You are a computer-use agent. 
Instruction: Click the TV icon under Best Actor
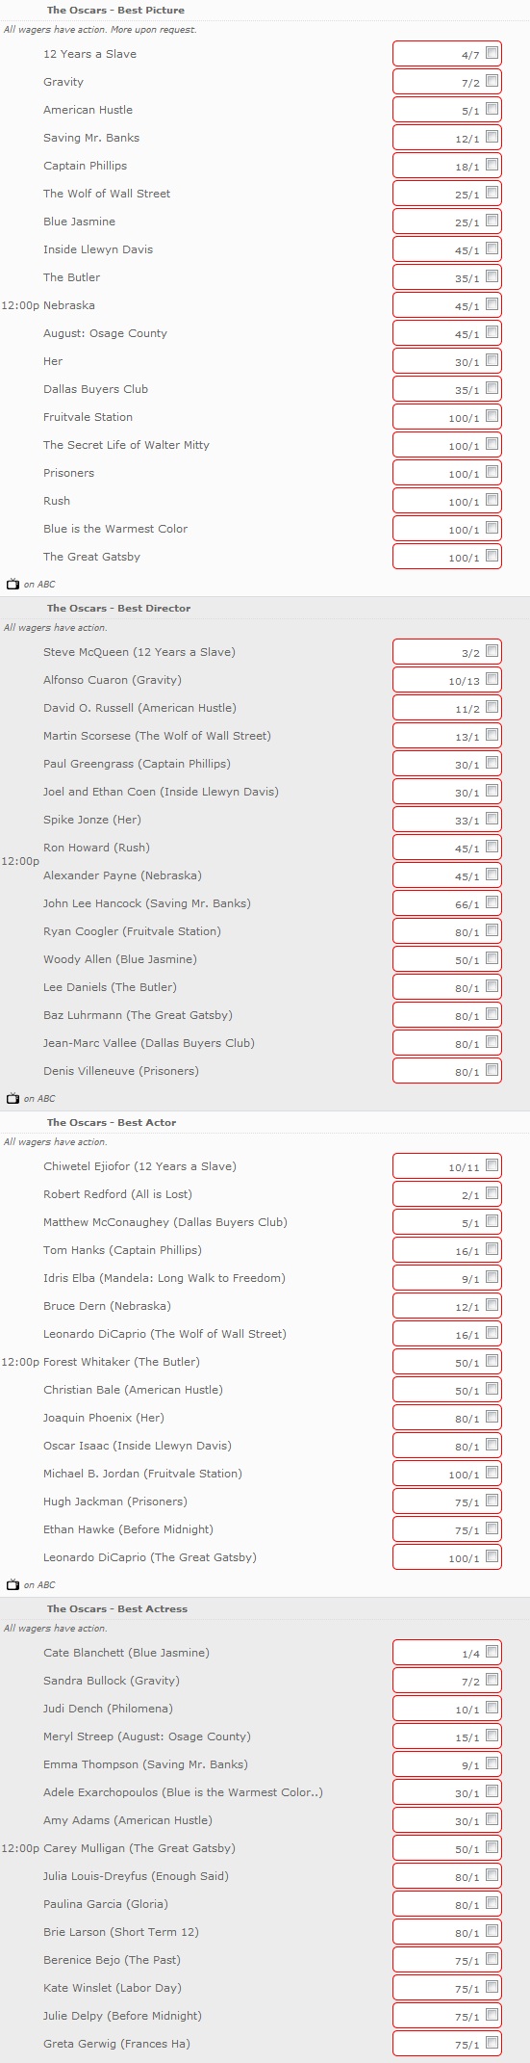(x=13, y=1584)
